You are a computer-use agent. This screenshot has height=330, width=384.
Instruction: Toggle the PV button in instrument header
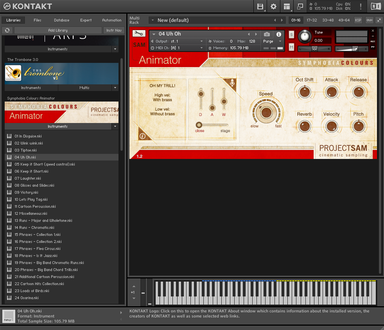pos(373,47)
